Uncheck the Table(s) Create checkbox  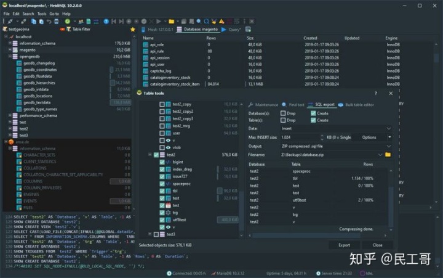coord(313,120)
